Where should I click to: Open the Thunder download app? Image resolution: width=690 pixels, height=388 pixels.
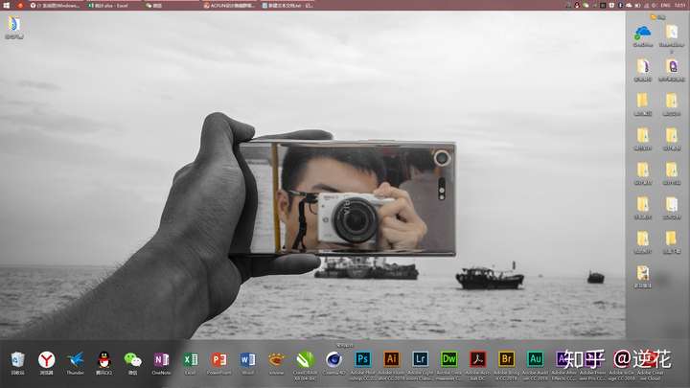tap(76, 360)
